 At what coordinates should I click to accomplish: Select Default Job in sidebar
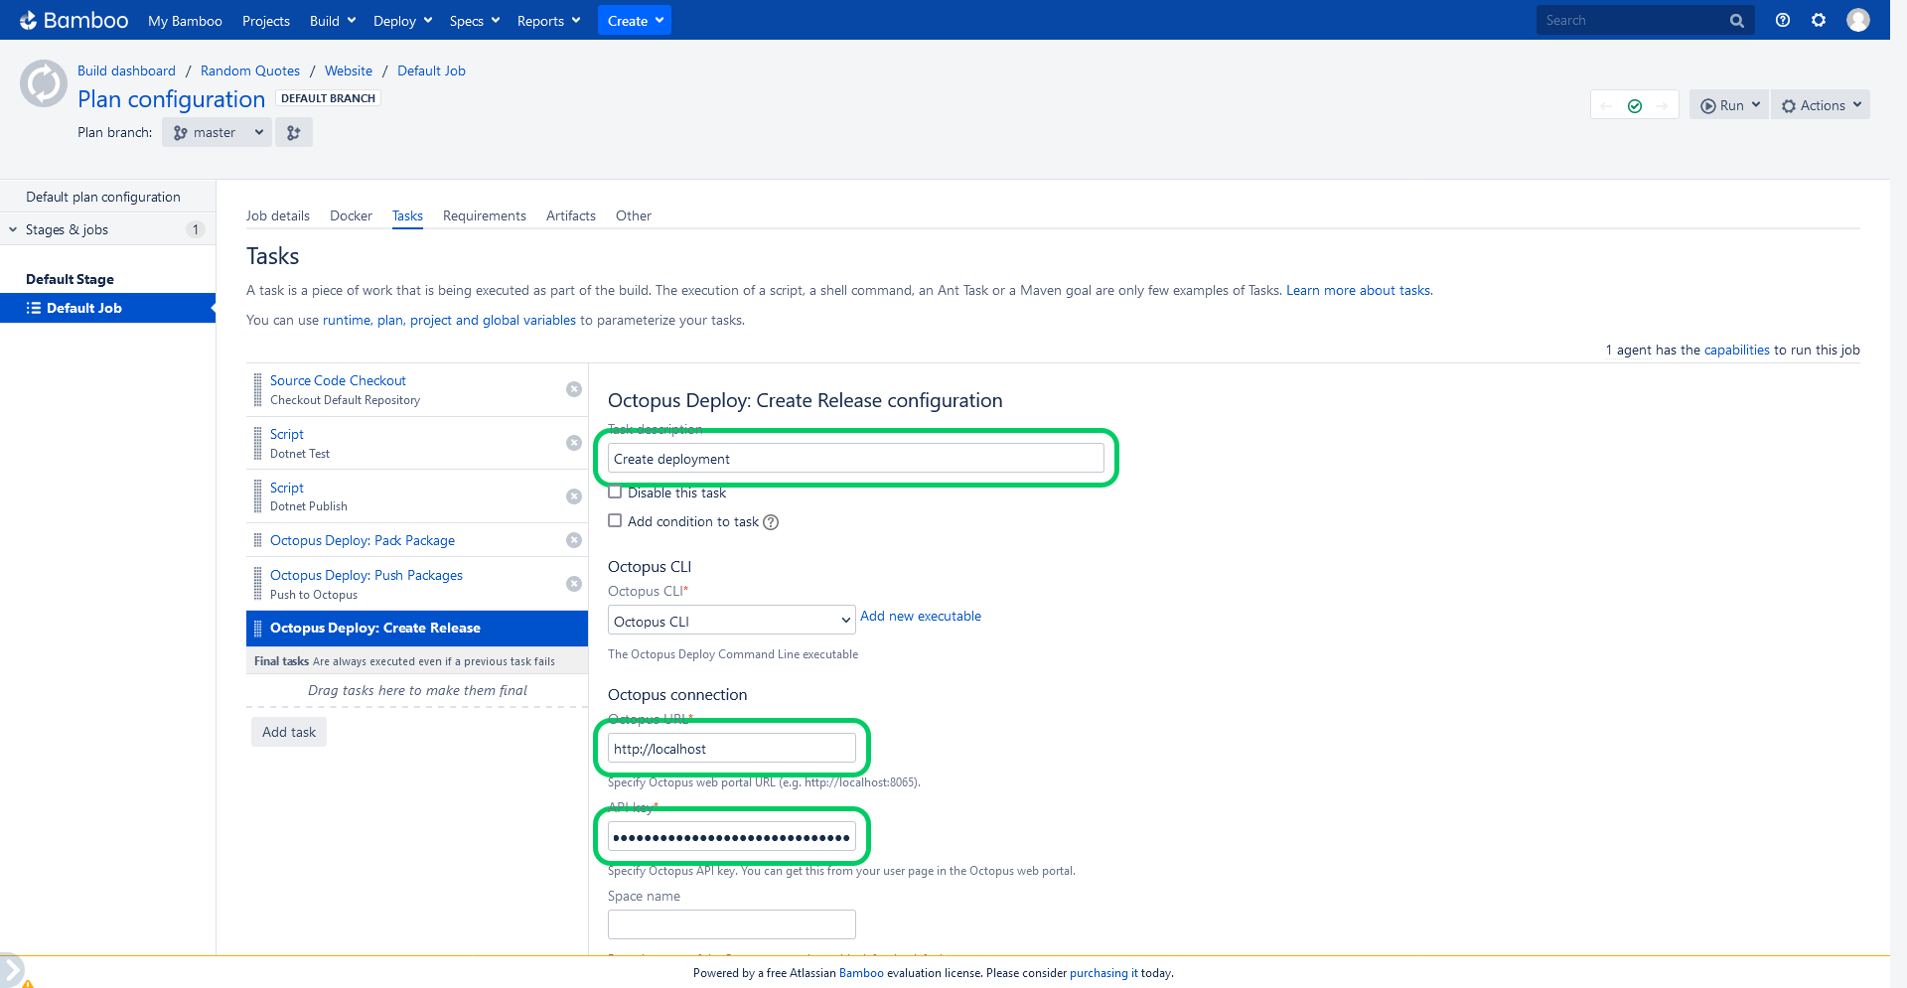pyautogui.click(x=107, y=308)
